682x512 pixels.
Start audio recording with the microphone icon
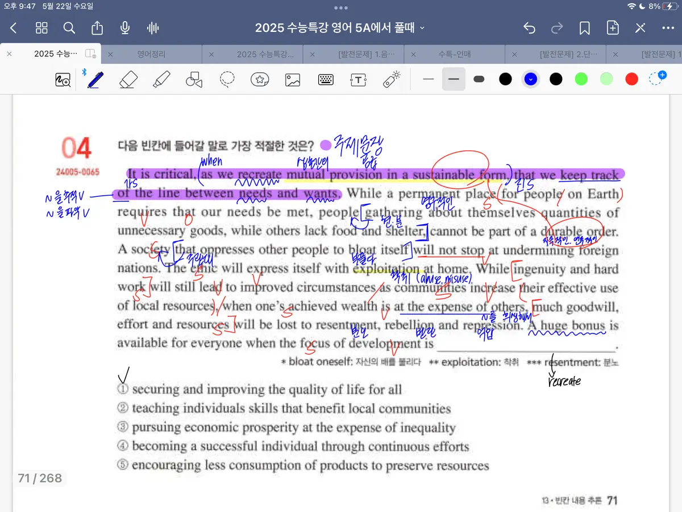coord(125,28)
